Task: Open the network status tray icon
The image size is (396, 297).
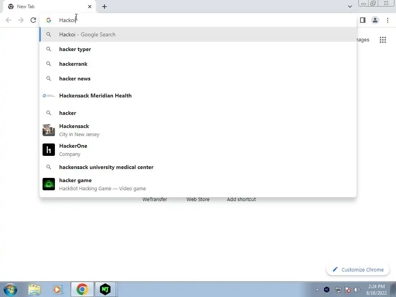Action: click(x=338, y=289)
